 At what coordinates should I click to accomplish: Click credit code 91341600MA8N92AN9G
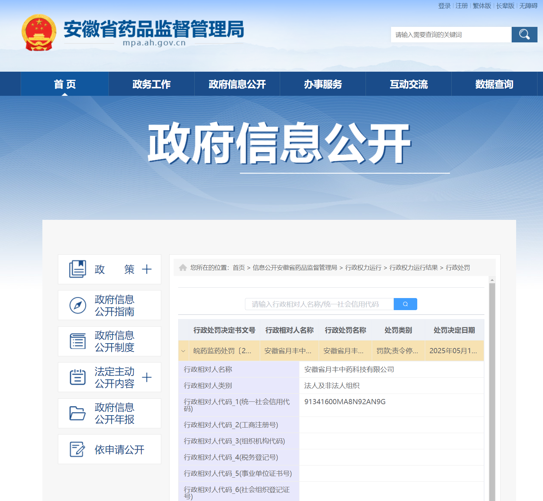(x=345, y=402)
